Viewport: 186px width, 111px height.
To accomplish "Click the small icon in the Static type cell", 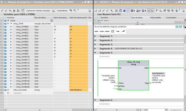I will click(x=51, y=21).
